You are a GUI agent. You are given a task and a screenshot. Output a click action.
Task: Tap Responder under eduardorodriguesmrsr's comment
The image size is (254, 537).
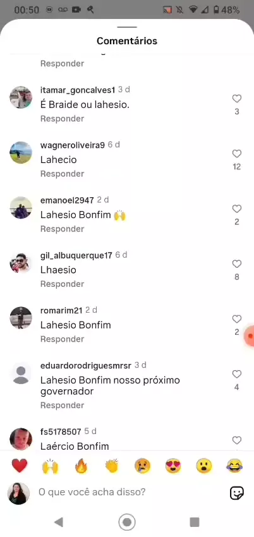point(62,405)
